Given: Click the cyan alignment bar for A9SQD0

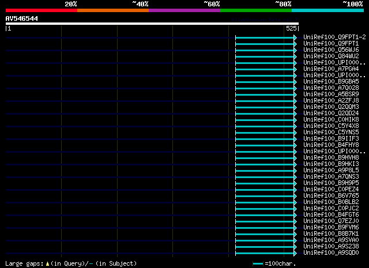Looking at the screenshot, I should pos(265,254).
